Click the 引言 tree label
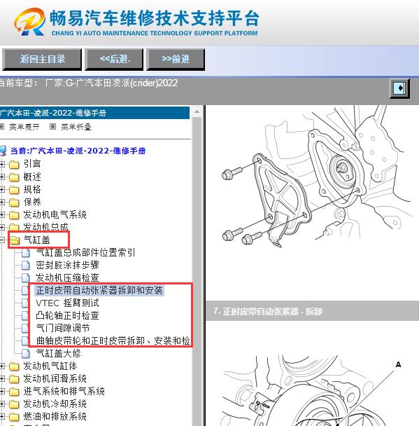This screenshot has width=419, height=426. click(32, 164)
